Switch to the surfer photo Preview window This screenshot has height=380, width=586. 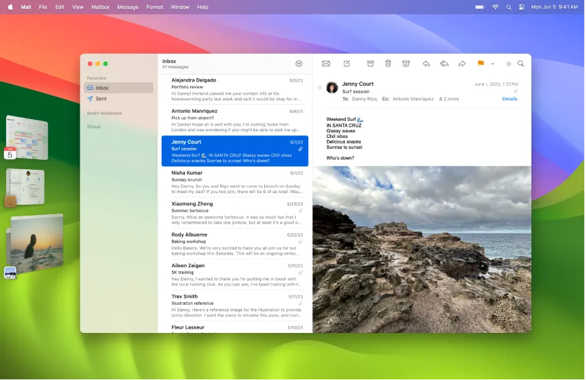coord(36,244)
